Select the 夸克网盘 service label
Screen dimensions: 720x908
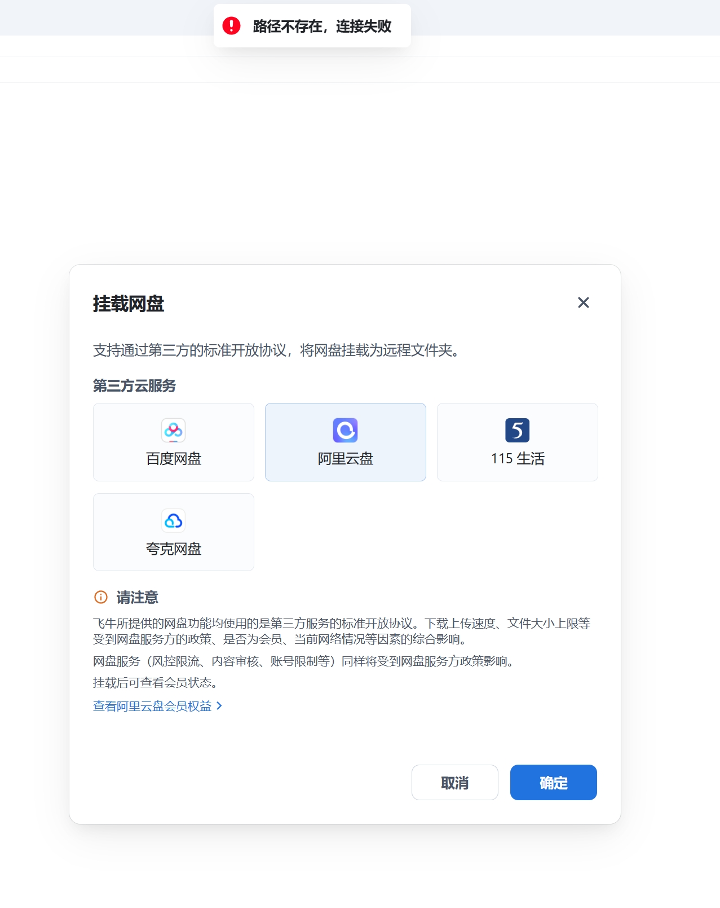click(x=174, y=549)
